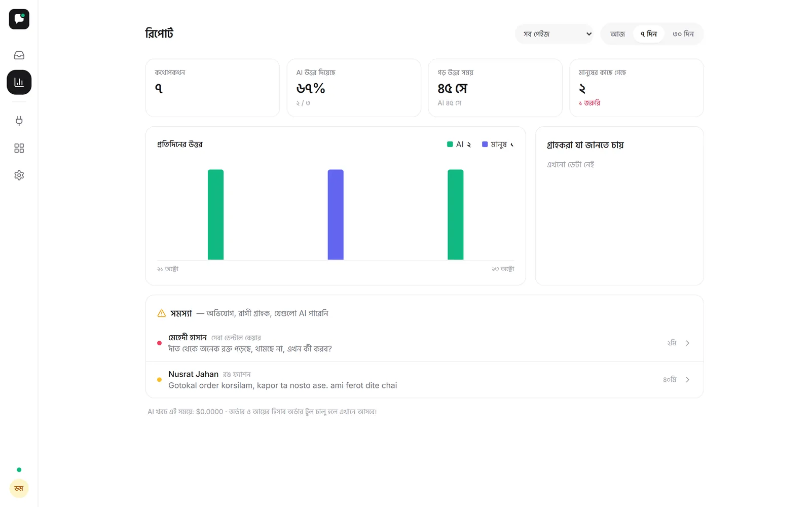This screenshot has width=811, height=507.
Task: Open the user avatar at the bottom of the sidebar
Action: coord(19,488)
